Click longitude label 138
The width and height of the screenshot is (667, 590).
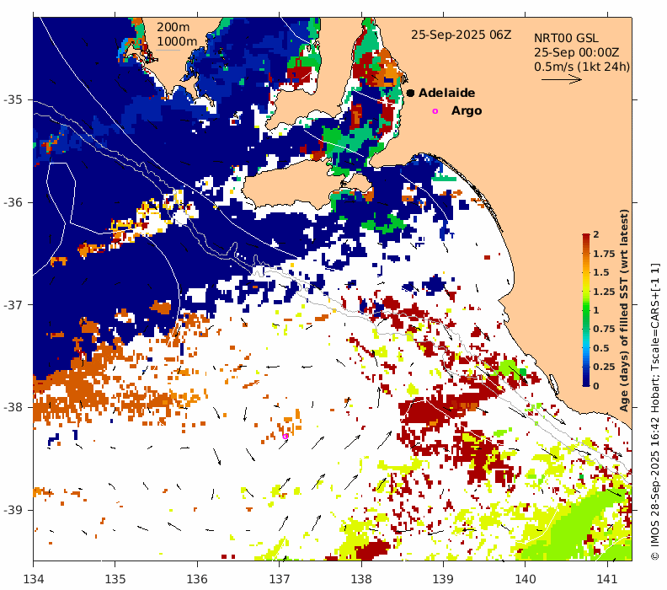point(361,579)
